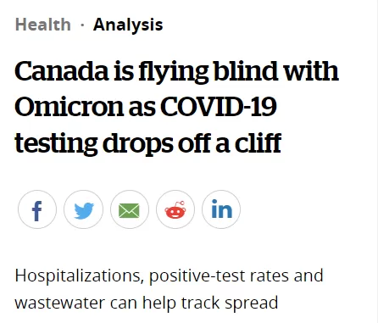Click the headline starting 'Canada is flying blind'
The height and width of the screenshot is (323, 378).
[x=176, y=107]
